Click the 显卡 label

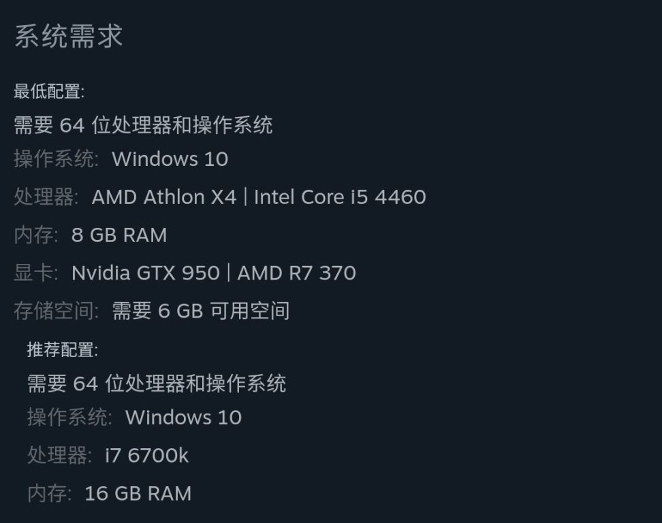[35, 273]
